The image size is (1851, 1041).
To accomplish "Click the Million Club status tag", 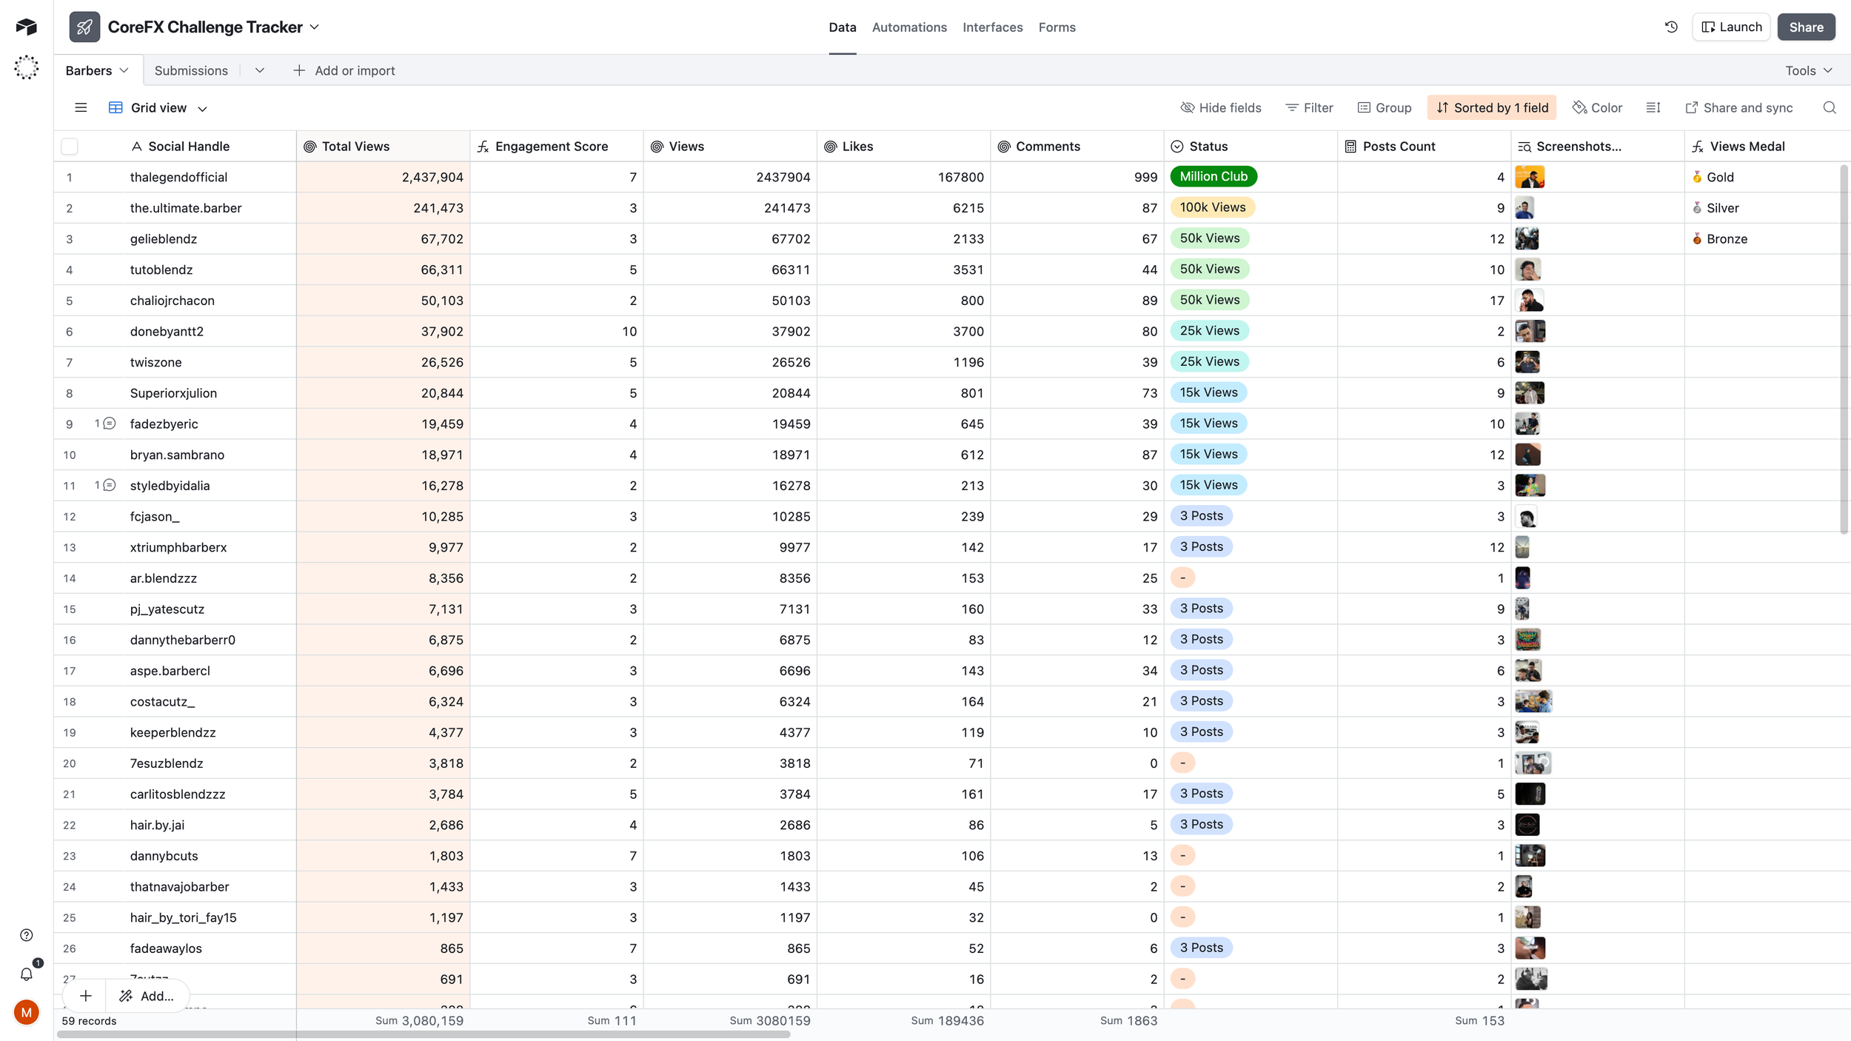I will point(1214,177).
